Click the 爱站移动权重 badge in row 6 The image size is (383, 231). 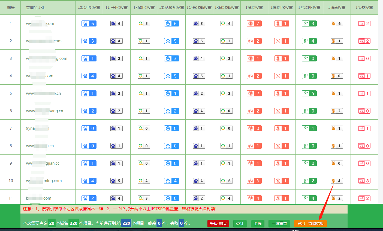[171, 111]
